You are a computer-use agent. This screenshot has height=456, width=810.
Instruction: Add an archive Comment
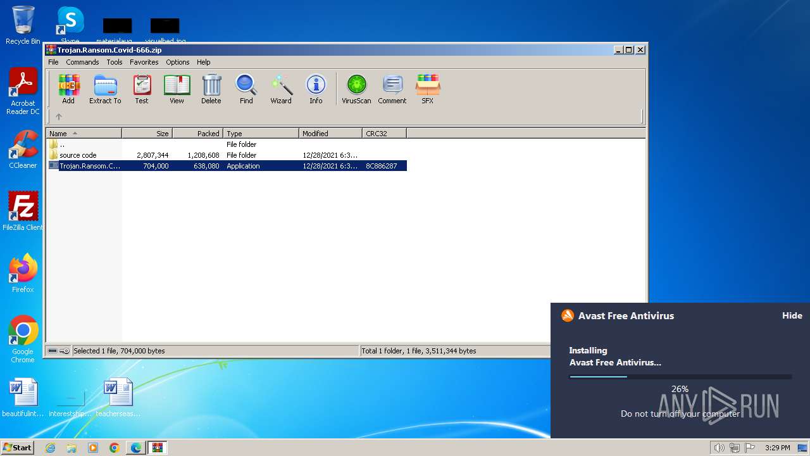(x=392, y=89)
